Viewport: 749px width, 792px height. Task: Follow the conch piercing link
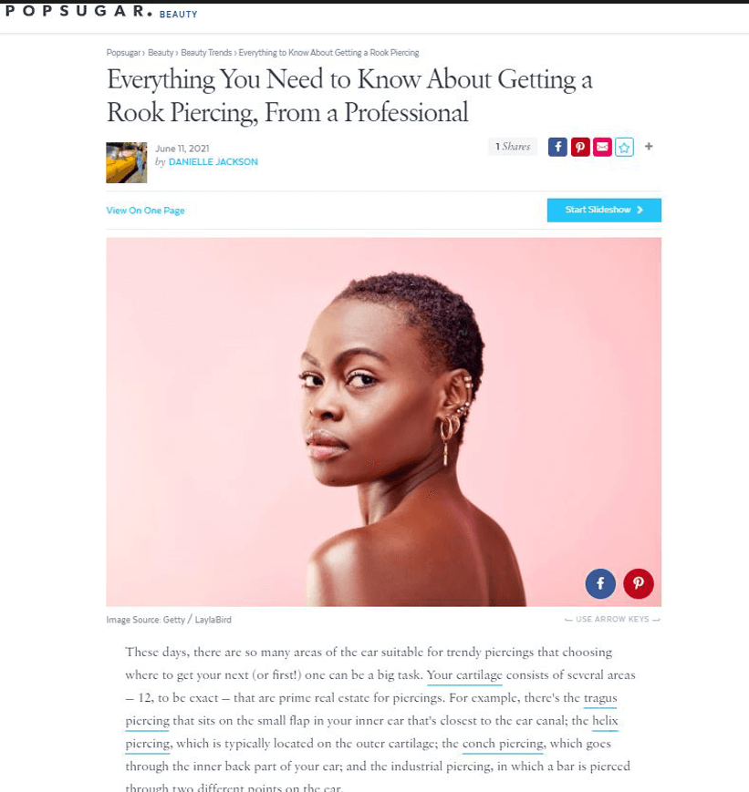503,744
